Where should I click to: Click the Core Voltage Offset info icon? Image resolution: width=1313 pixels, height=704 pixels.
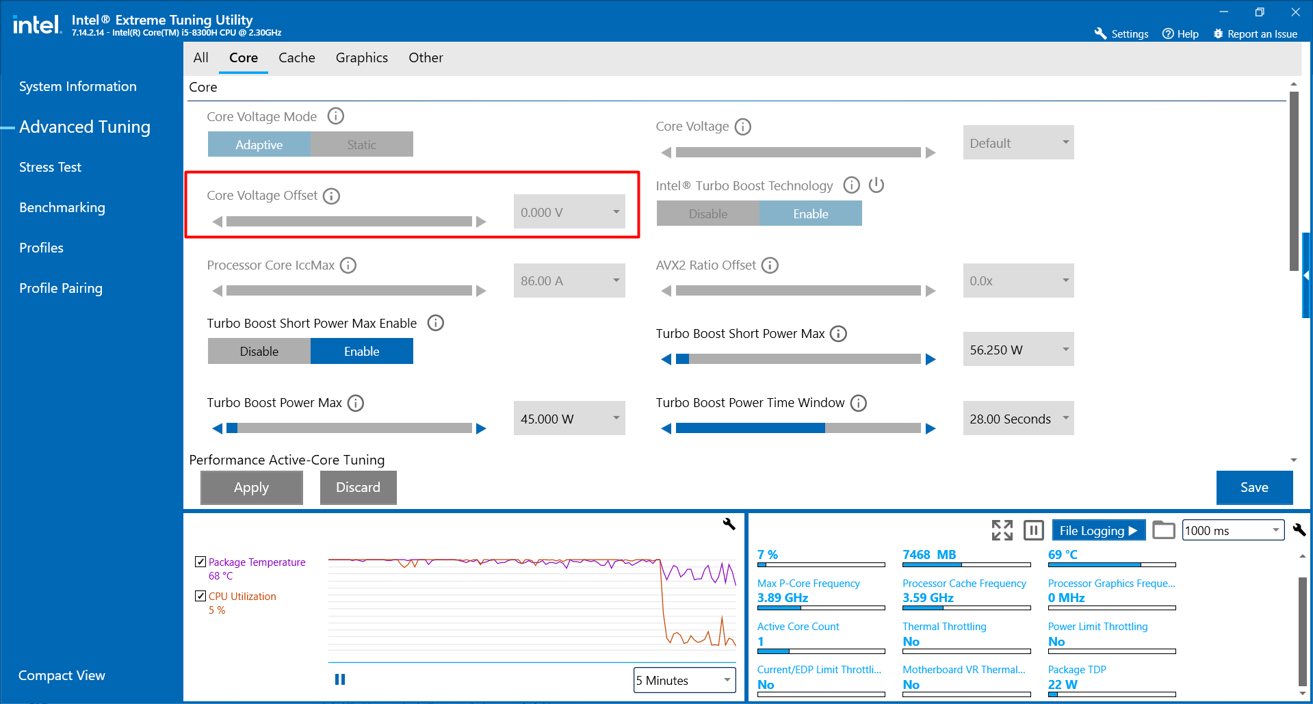[x=331, y=196]
